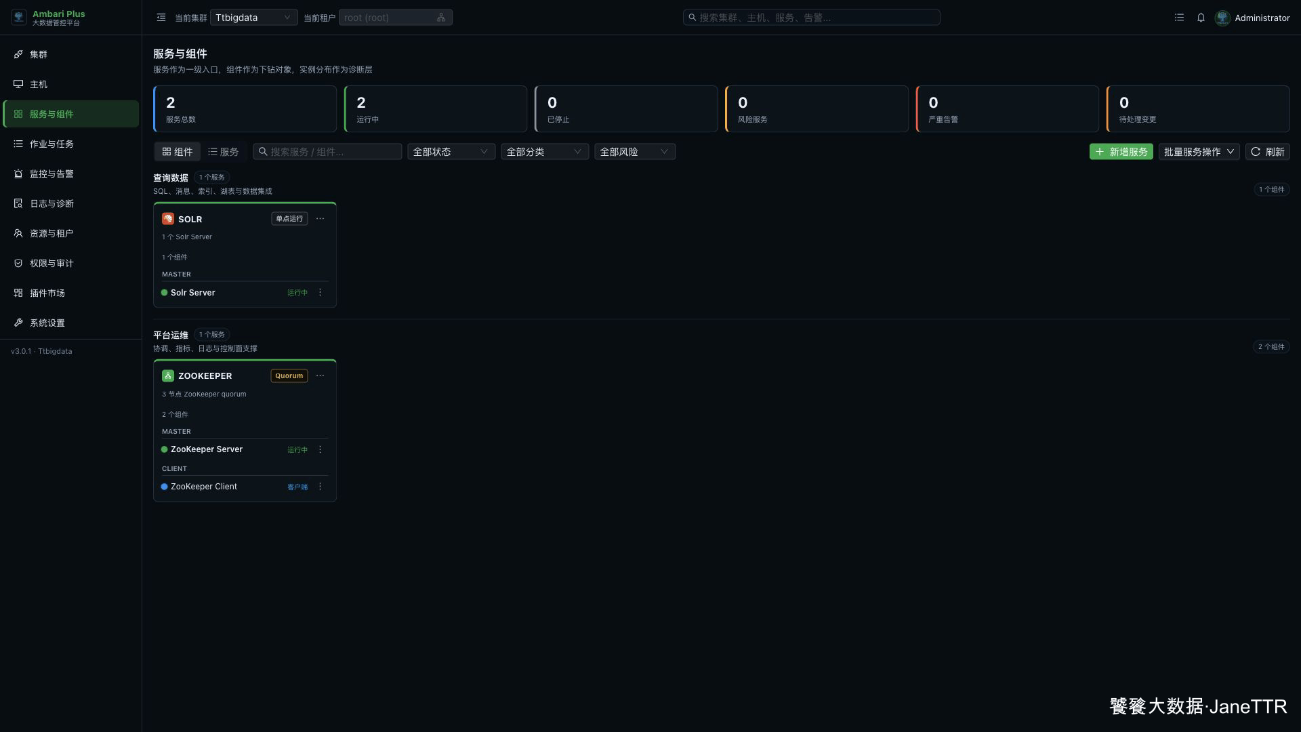Image resolution: width=1301 pixels, height=732 pixels.
Task: Click the Quorum badge on ZOOKEEPER
Action: click(289, 375)
